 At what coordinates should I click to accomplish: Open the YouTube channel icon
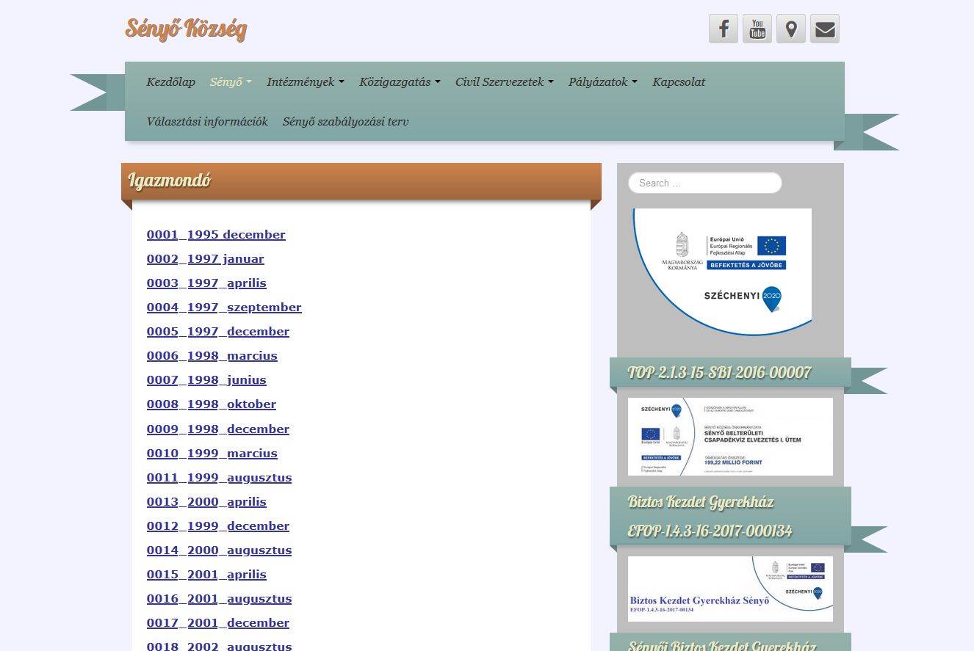click(x=757, y=29)
